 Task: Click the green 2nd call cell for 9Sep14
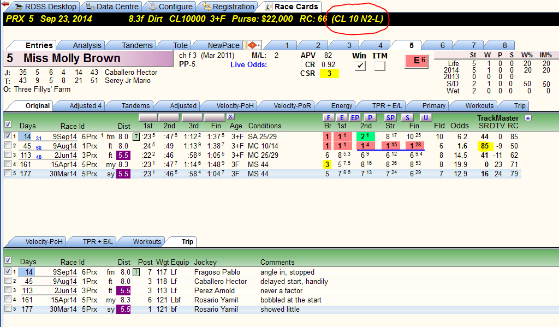pos(365,136)
